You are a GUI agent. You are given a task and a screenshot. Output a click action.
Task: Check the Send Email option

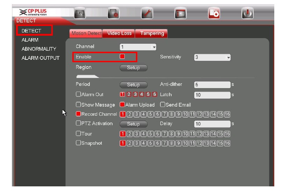163,105
